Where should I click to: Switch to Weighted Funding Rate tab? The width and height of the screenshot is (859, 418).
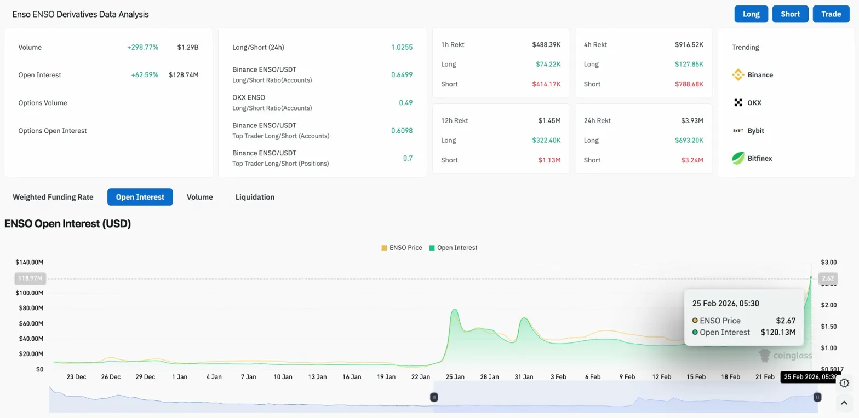tap(53, 197)
